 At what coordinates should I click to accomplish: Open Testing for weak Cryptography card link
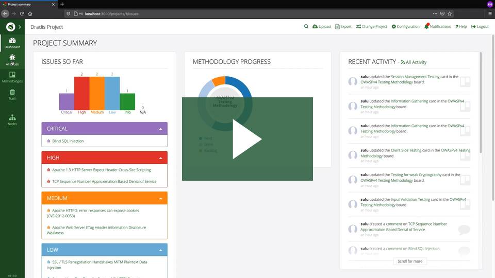[x=416, y=175]
